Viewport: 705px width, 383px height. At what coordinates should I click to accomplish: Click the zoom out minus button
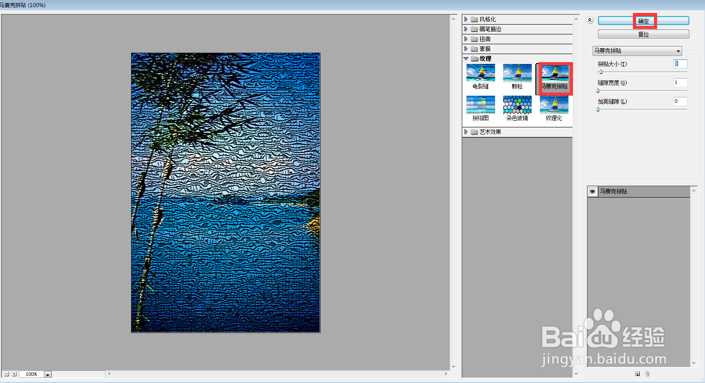7,374
